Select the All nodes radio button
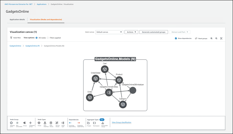This screenshot has width=233, height=134. tap(37, 38)
